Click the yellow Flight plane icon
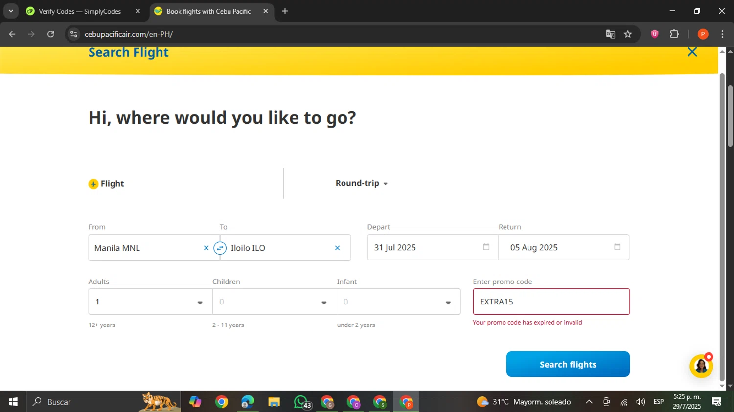734x412 pixels. point(93,184)
